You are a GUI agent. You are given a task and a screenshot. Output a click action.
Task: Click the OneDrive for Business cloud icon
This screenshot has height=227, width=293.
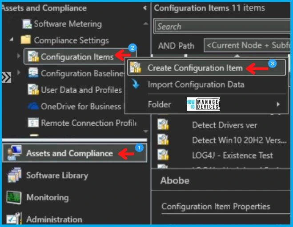[x=33, y=106]
